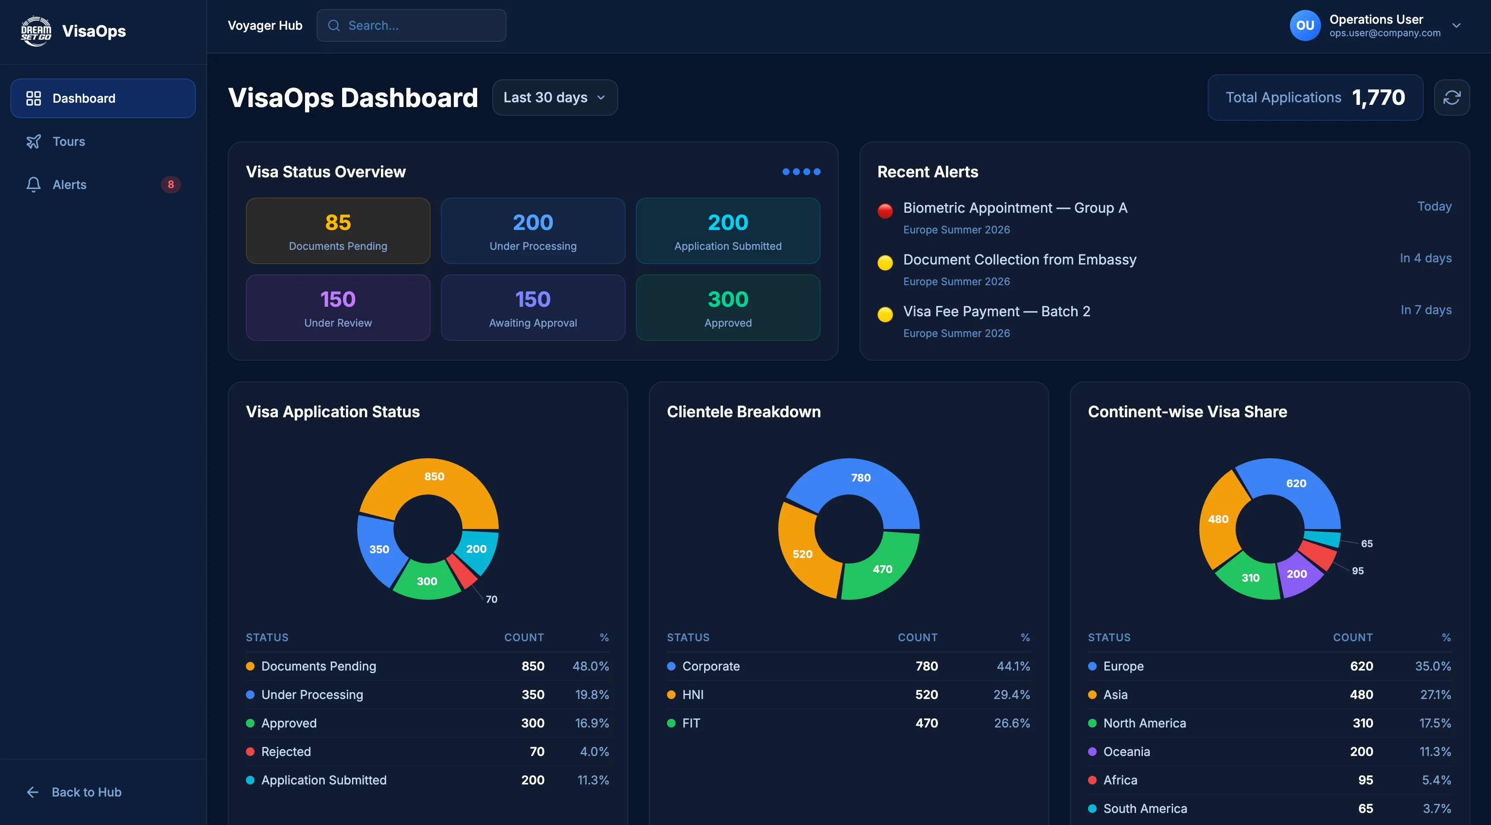Select the Dashboard grid icon in the sidebar
Viewport: 1491px width, 825px height.
34,98
